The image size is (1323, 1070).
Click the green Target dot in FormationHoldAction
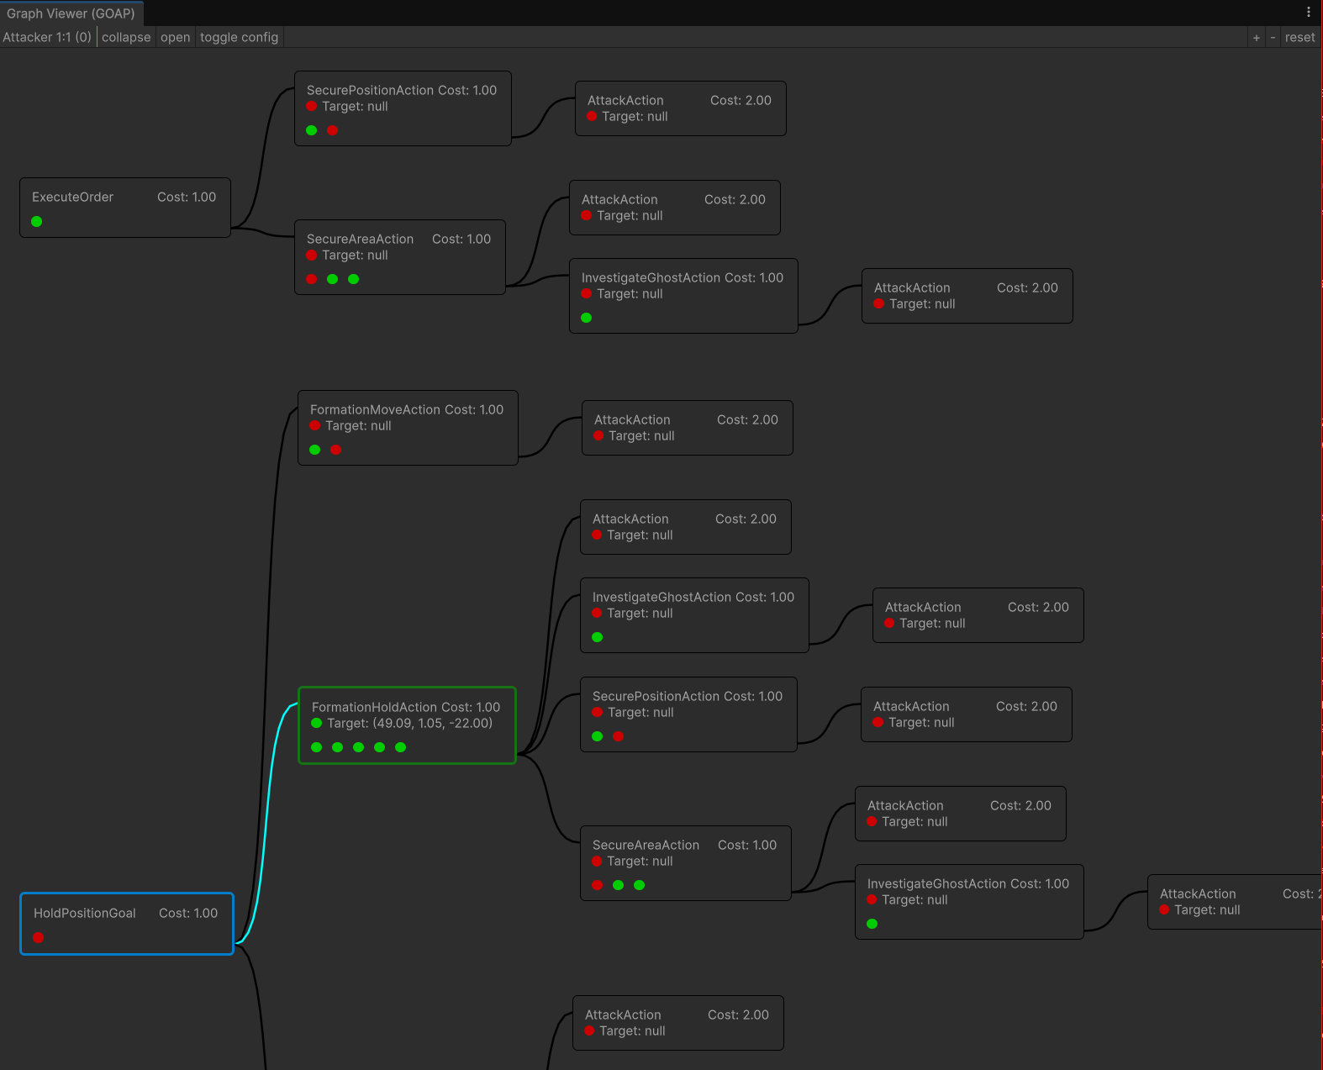317,723
